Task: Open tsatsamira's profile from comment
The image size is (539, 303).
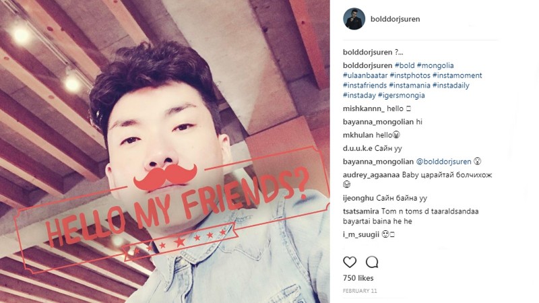Action: [x=361, y=211]
